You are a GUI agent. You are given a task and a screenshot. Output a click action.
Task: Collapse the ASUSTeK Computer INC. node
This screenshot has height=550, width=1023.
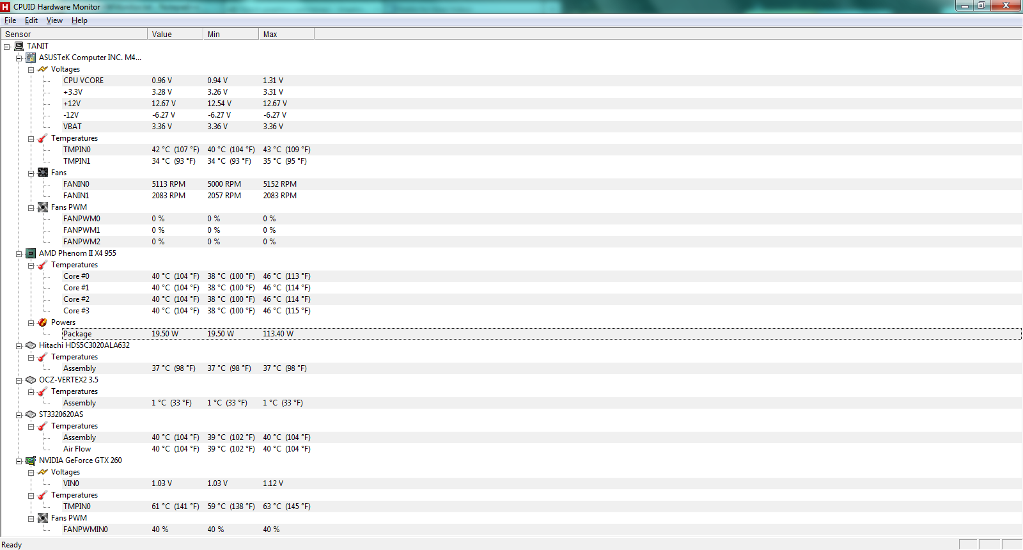click(x=19, y=58)
